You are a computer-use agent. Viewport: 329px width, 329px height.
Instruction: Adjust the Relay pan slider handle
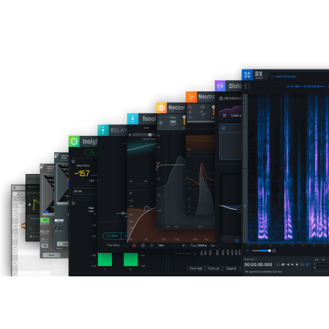tap(123, 213)
